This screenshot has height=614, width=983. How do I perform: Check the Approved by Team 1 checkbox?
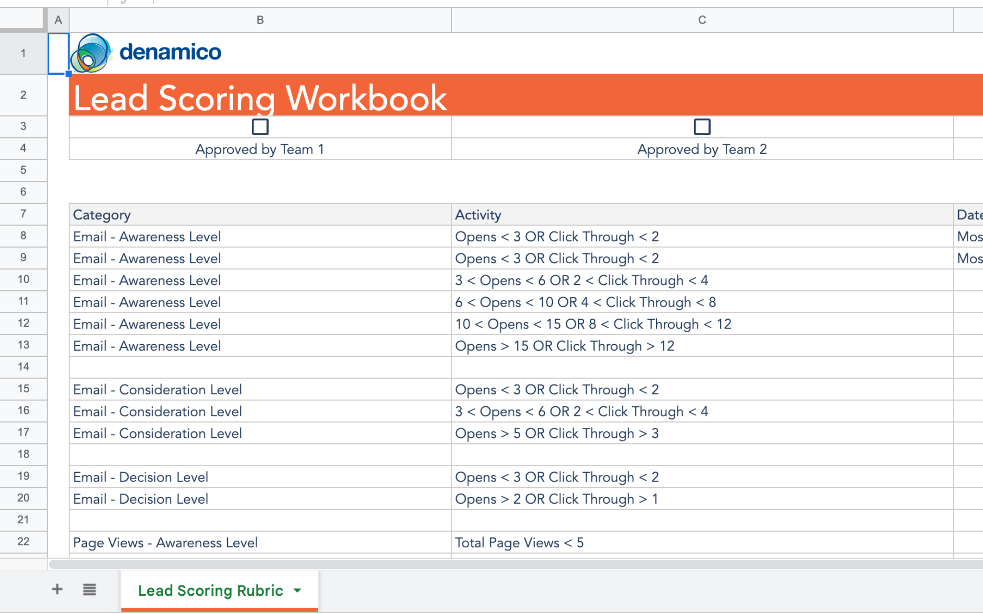[x=260, y=126]
